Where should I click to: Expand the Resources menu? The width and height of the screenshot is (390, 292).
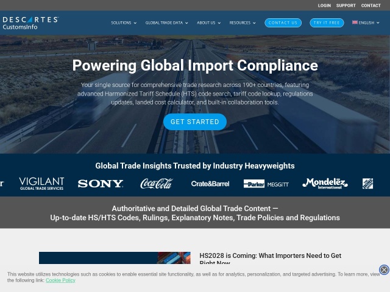point(243,23)
